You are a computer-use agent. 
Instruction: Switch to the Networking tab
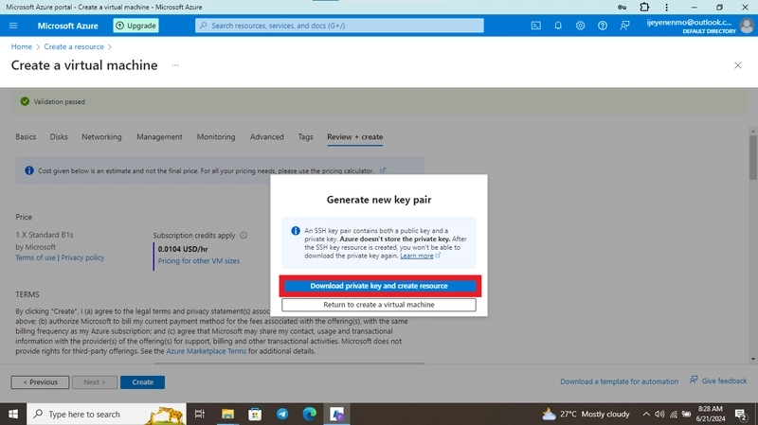101,136
